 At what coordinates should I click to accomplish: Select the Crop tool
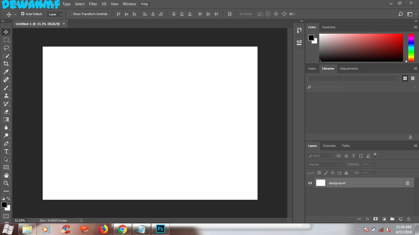pyautogui.click(x=6, y=64)
